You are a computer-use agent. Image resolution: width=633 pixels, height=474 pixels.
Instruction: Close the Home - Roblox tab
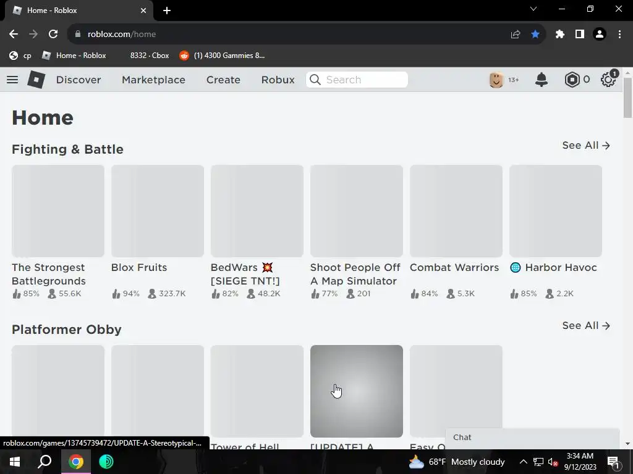143,10
